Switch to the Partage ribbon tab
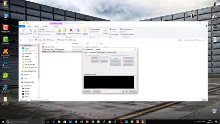The height and width of the screenshot is (124, 220). coord(36,26)
